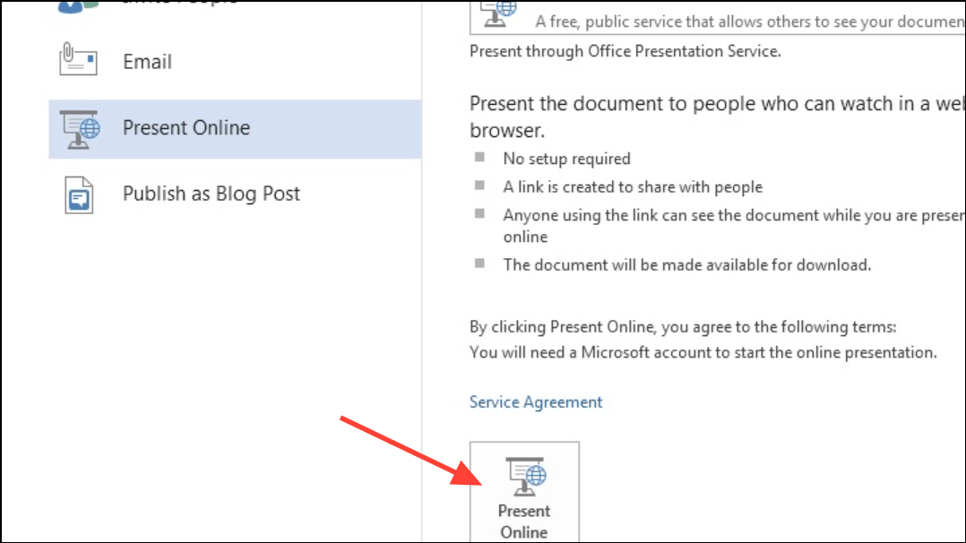The image size is (966, 543).
Task: Click the "By clicking Present Online" terms line
Action: pyautogui.click(x=682, y=327)
